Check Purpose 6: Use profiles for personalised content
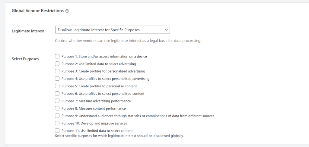The image size is (309, 147). tap(57, 93)
